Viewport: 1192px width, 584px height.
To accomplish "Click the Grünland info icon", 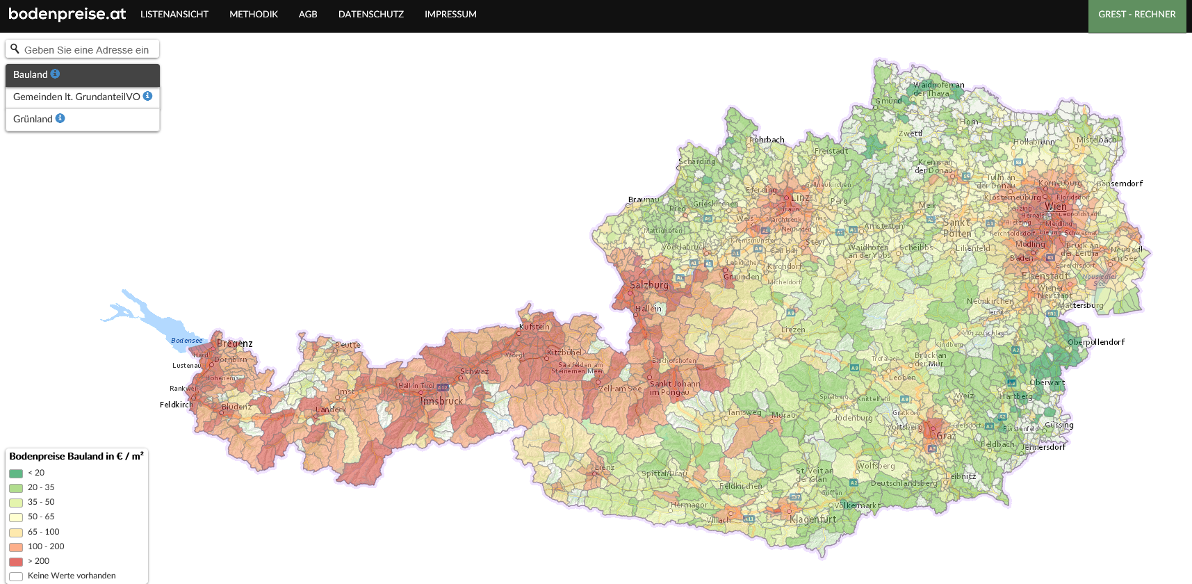I will click(x=60, y=118).
